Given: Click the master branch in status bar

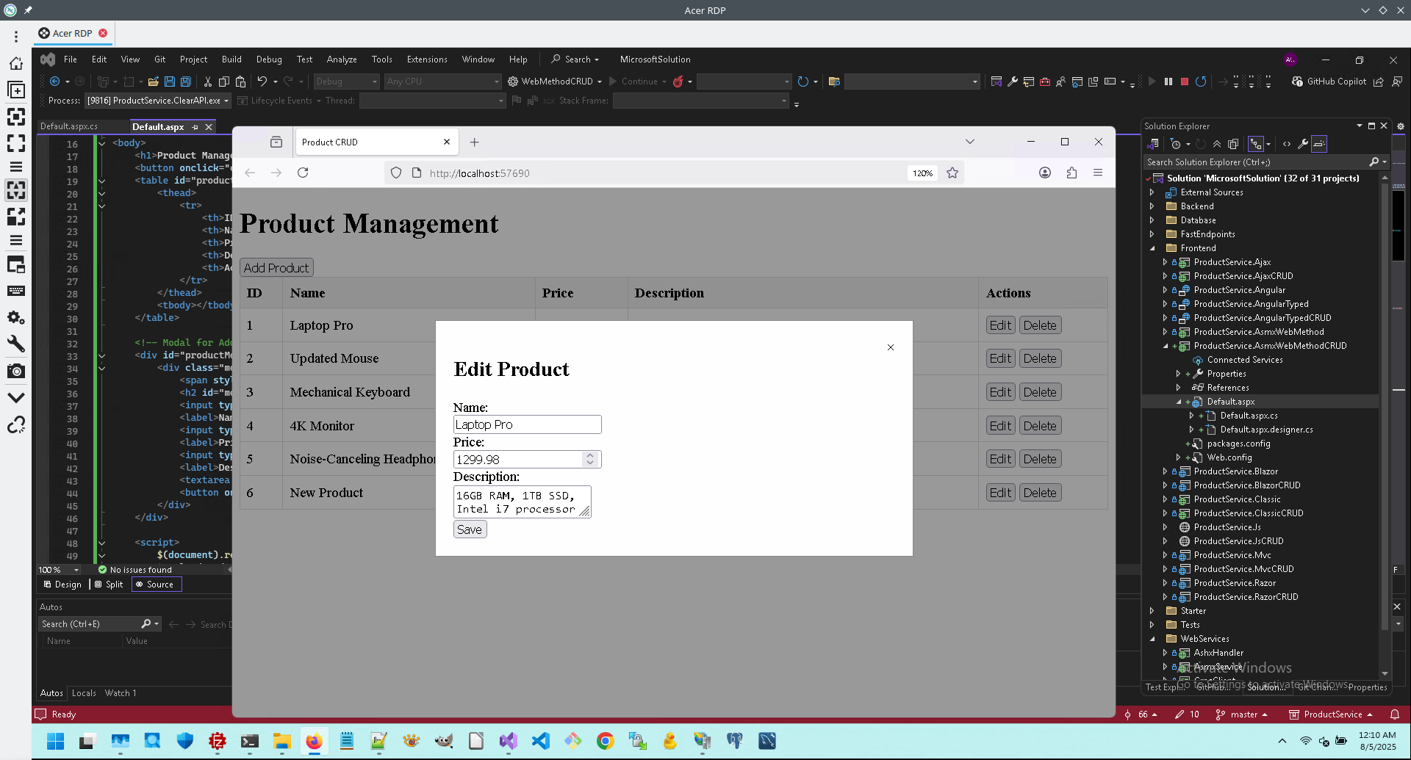Looking at the screenshot, I should (1243, 714).
